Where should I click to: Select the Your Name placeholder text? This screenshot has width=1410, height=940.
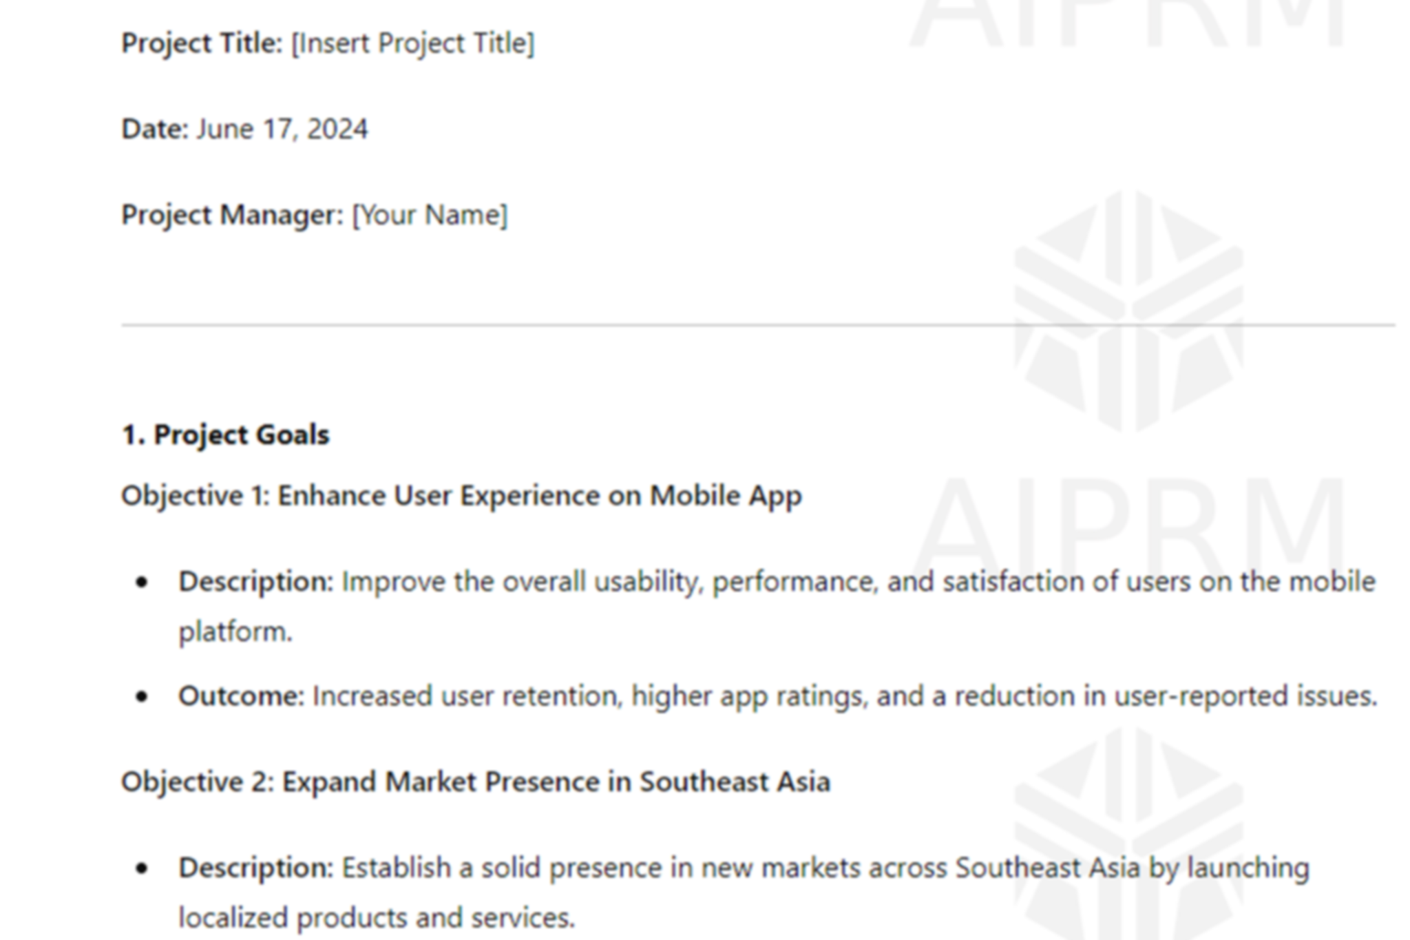click(x=430, y=215)
